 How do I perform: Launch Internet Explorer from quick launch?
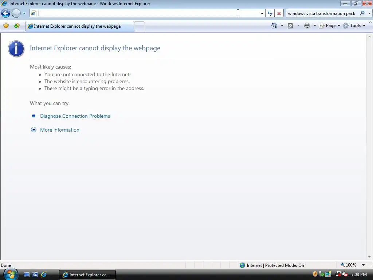[43, 275]
